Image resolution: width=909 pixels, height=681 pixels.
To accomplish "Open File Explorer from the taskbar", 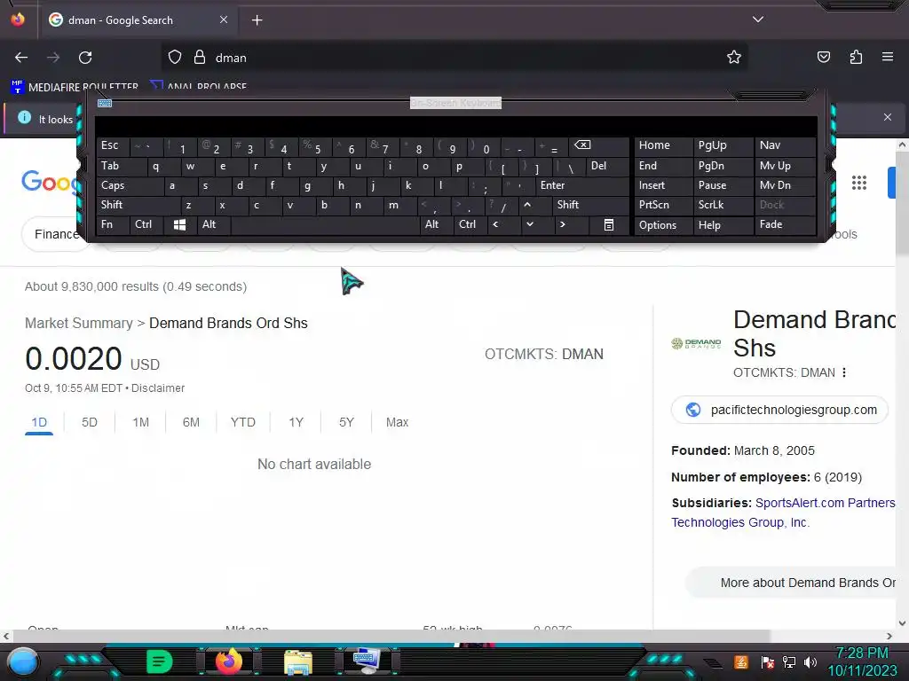I will tap(298, 661).
